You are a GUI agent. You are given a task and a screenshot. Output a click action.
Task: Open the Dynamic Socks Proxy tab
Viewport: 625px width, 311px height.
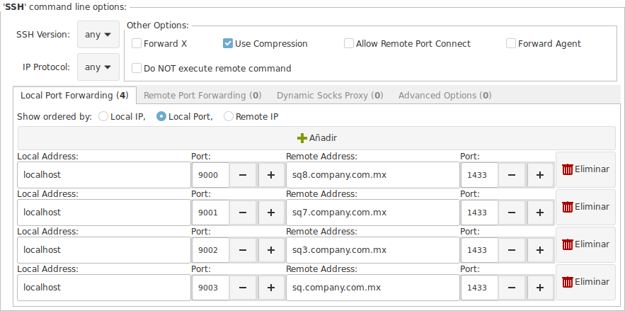coord(330,96)
